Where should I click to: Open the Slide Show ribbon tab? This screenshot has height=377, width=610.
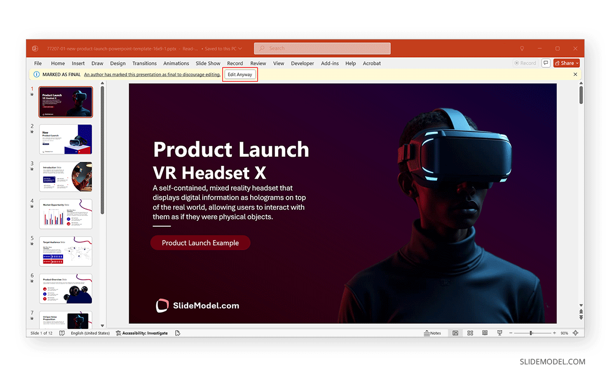point(208,63)
